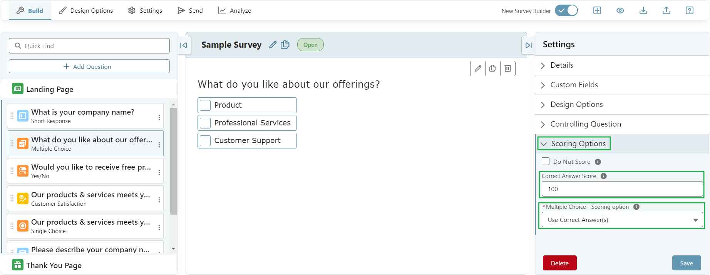Click the Open status badge
The width and height of the screenshot is (710, 275).
[x=310, y=45]
